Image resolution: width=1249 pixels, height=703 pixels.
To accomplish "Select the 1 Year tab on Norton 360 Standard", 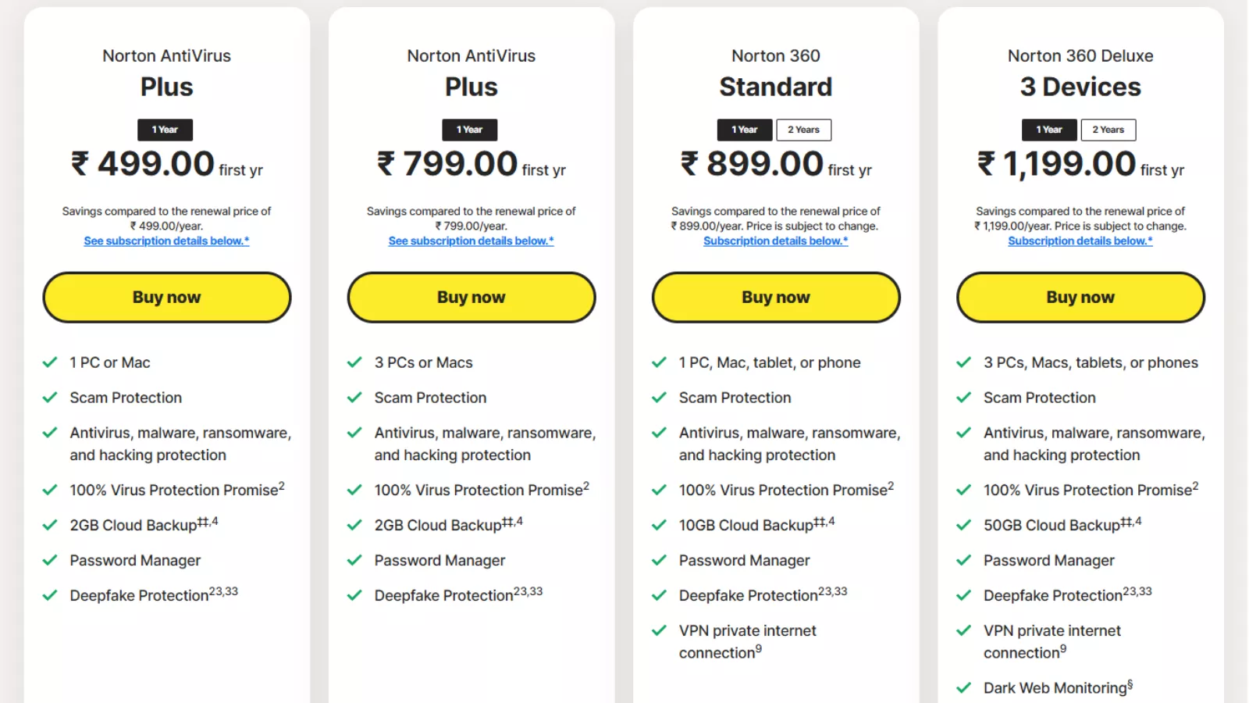I will click(744, 130).
